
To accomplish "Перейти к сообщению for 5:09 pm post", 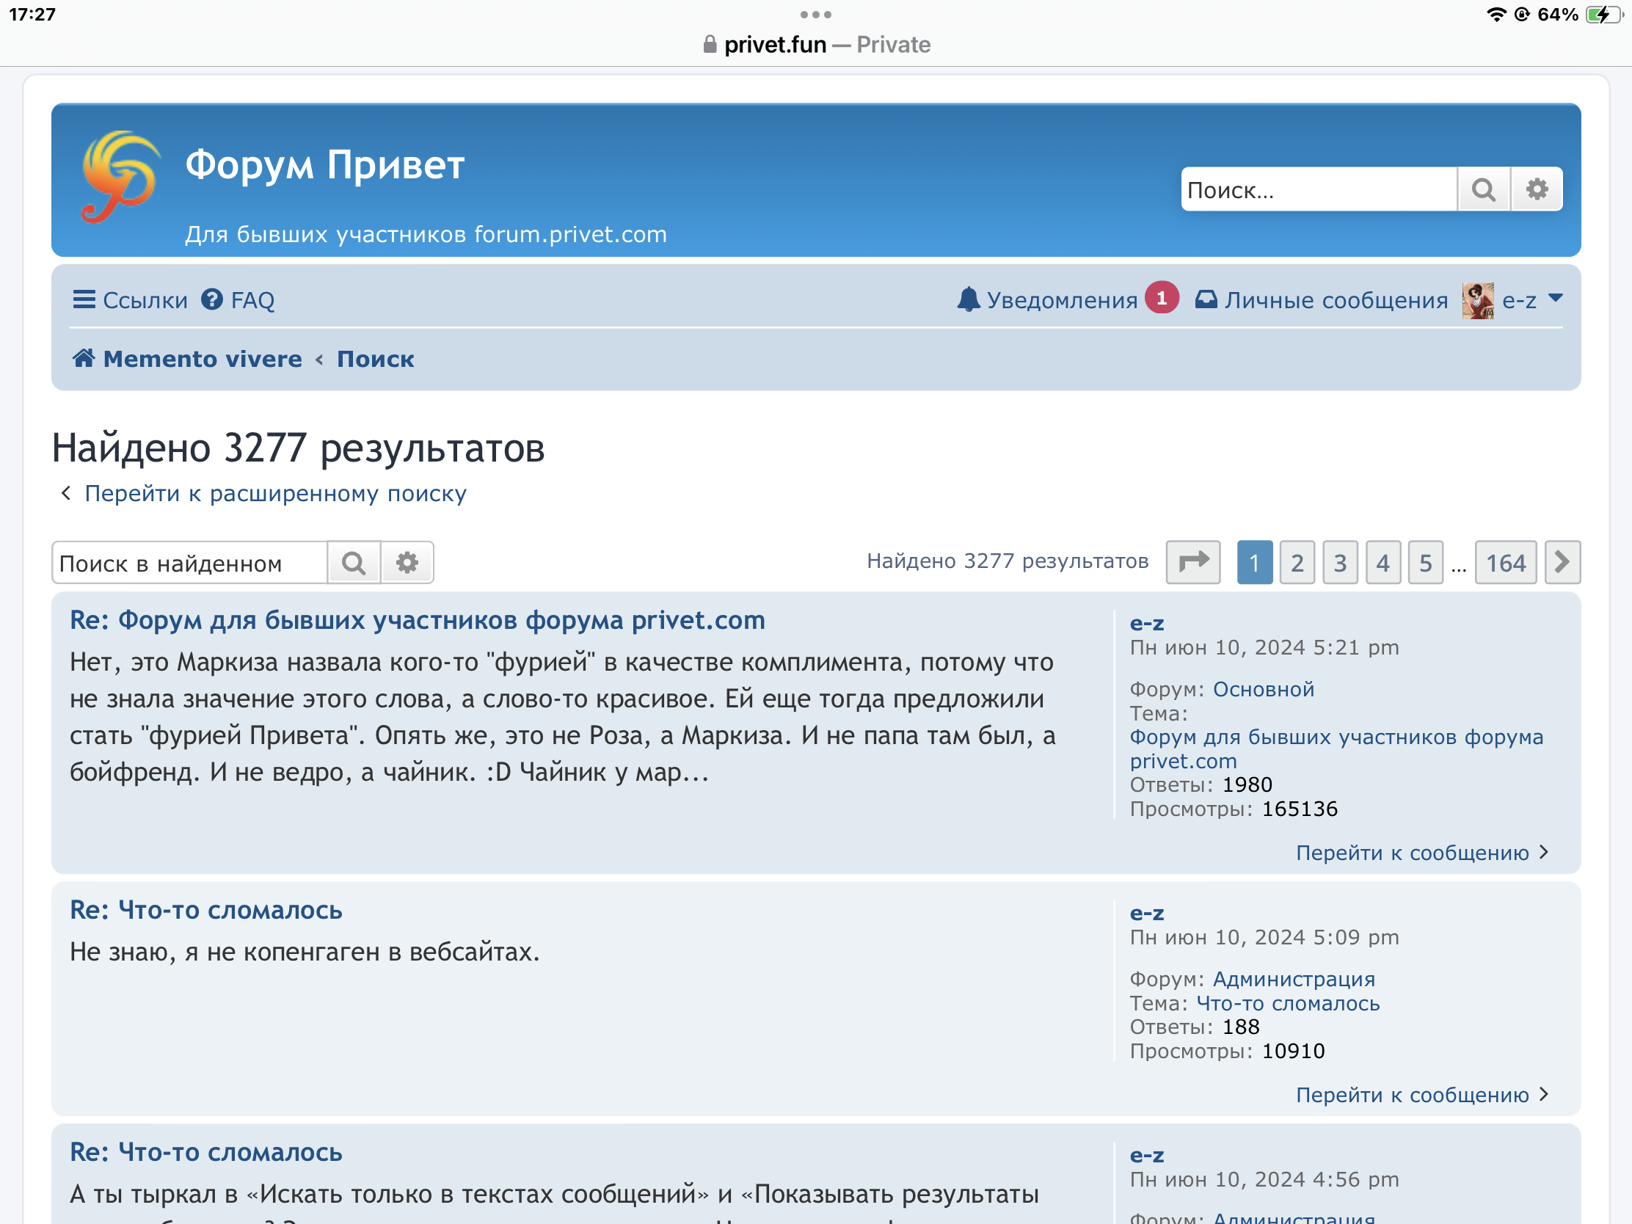I will pyautogui.click(x=1421, y=1095).
